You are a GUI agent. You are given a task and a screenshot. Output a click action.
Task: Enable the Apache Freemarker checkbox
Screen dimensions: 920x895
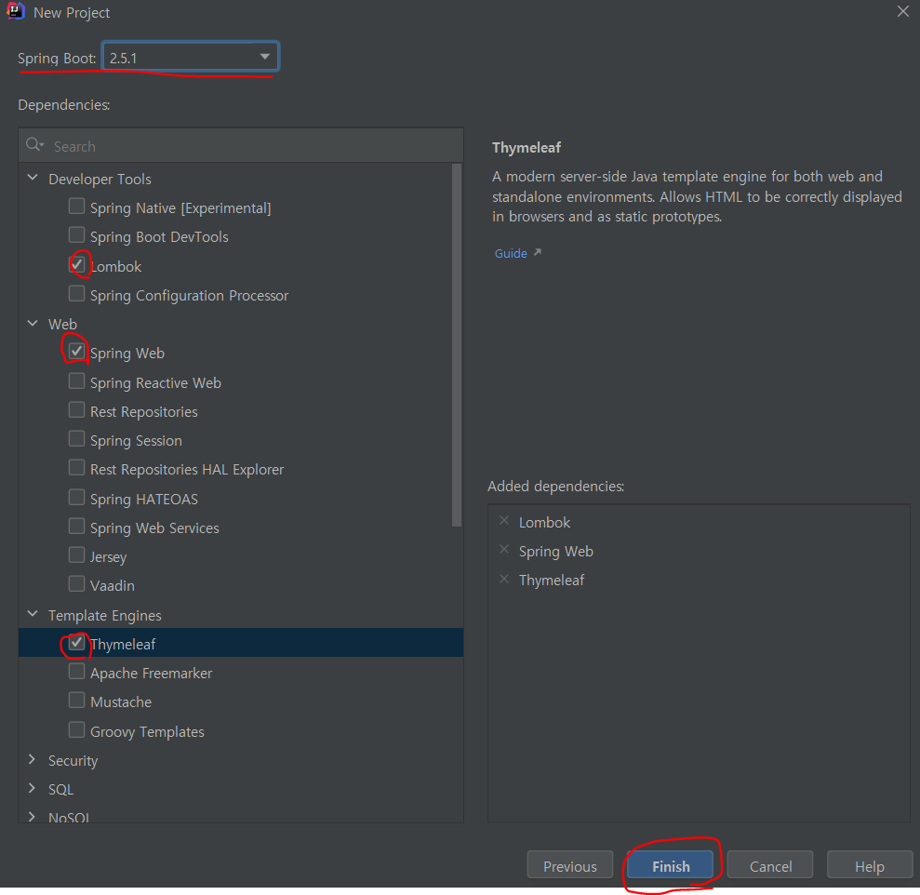pos(76,671)
